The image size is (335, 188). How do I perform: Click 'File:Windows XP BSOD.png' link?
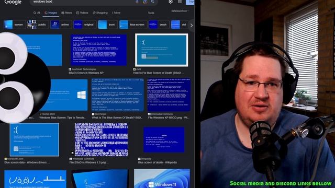[169, 118]
